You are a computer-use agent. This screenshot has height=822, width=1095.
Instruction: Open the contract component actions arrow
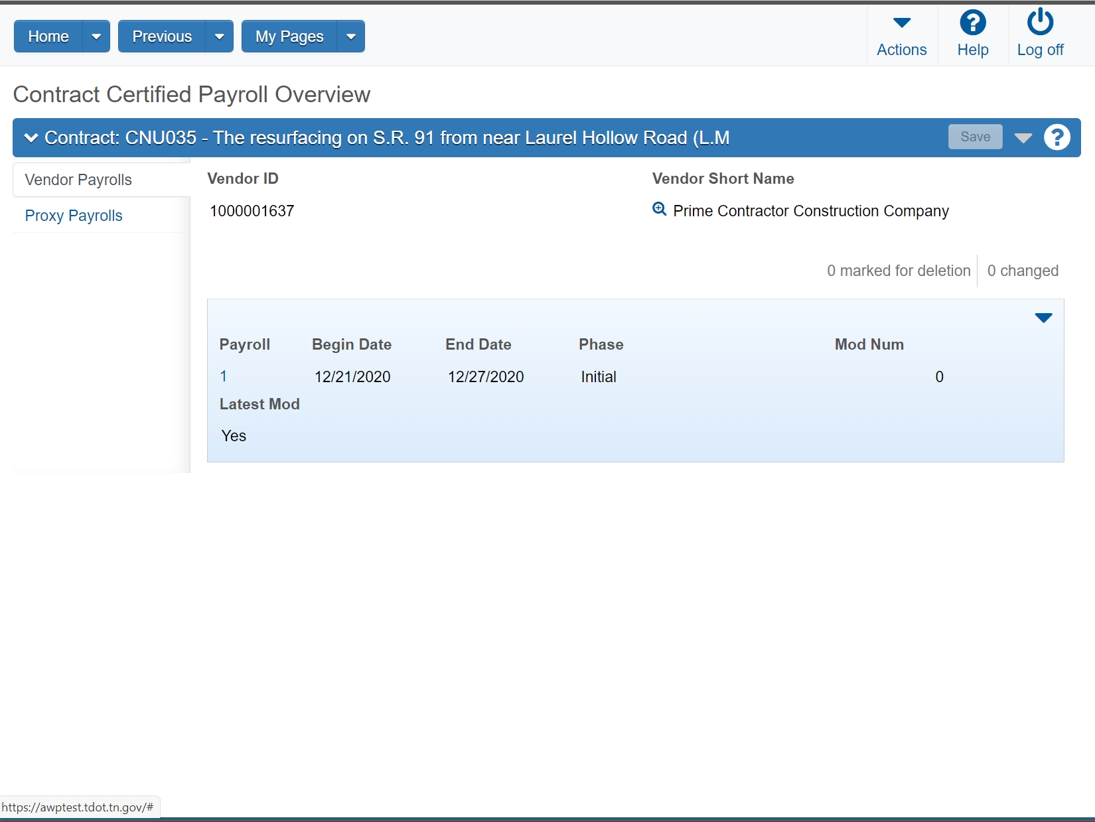(1023, 138)
